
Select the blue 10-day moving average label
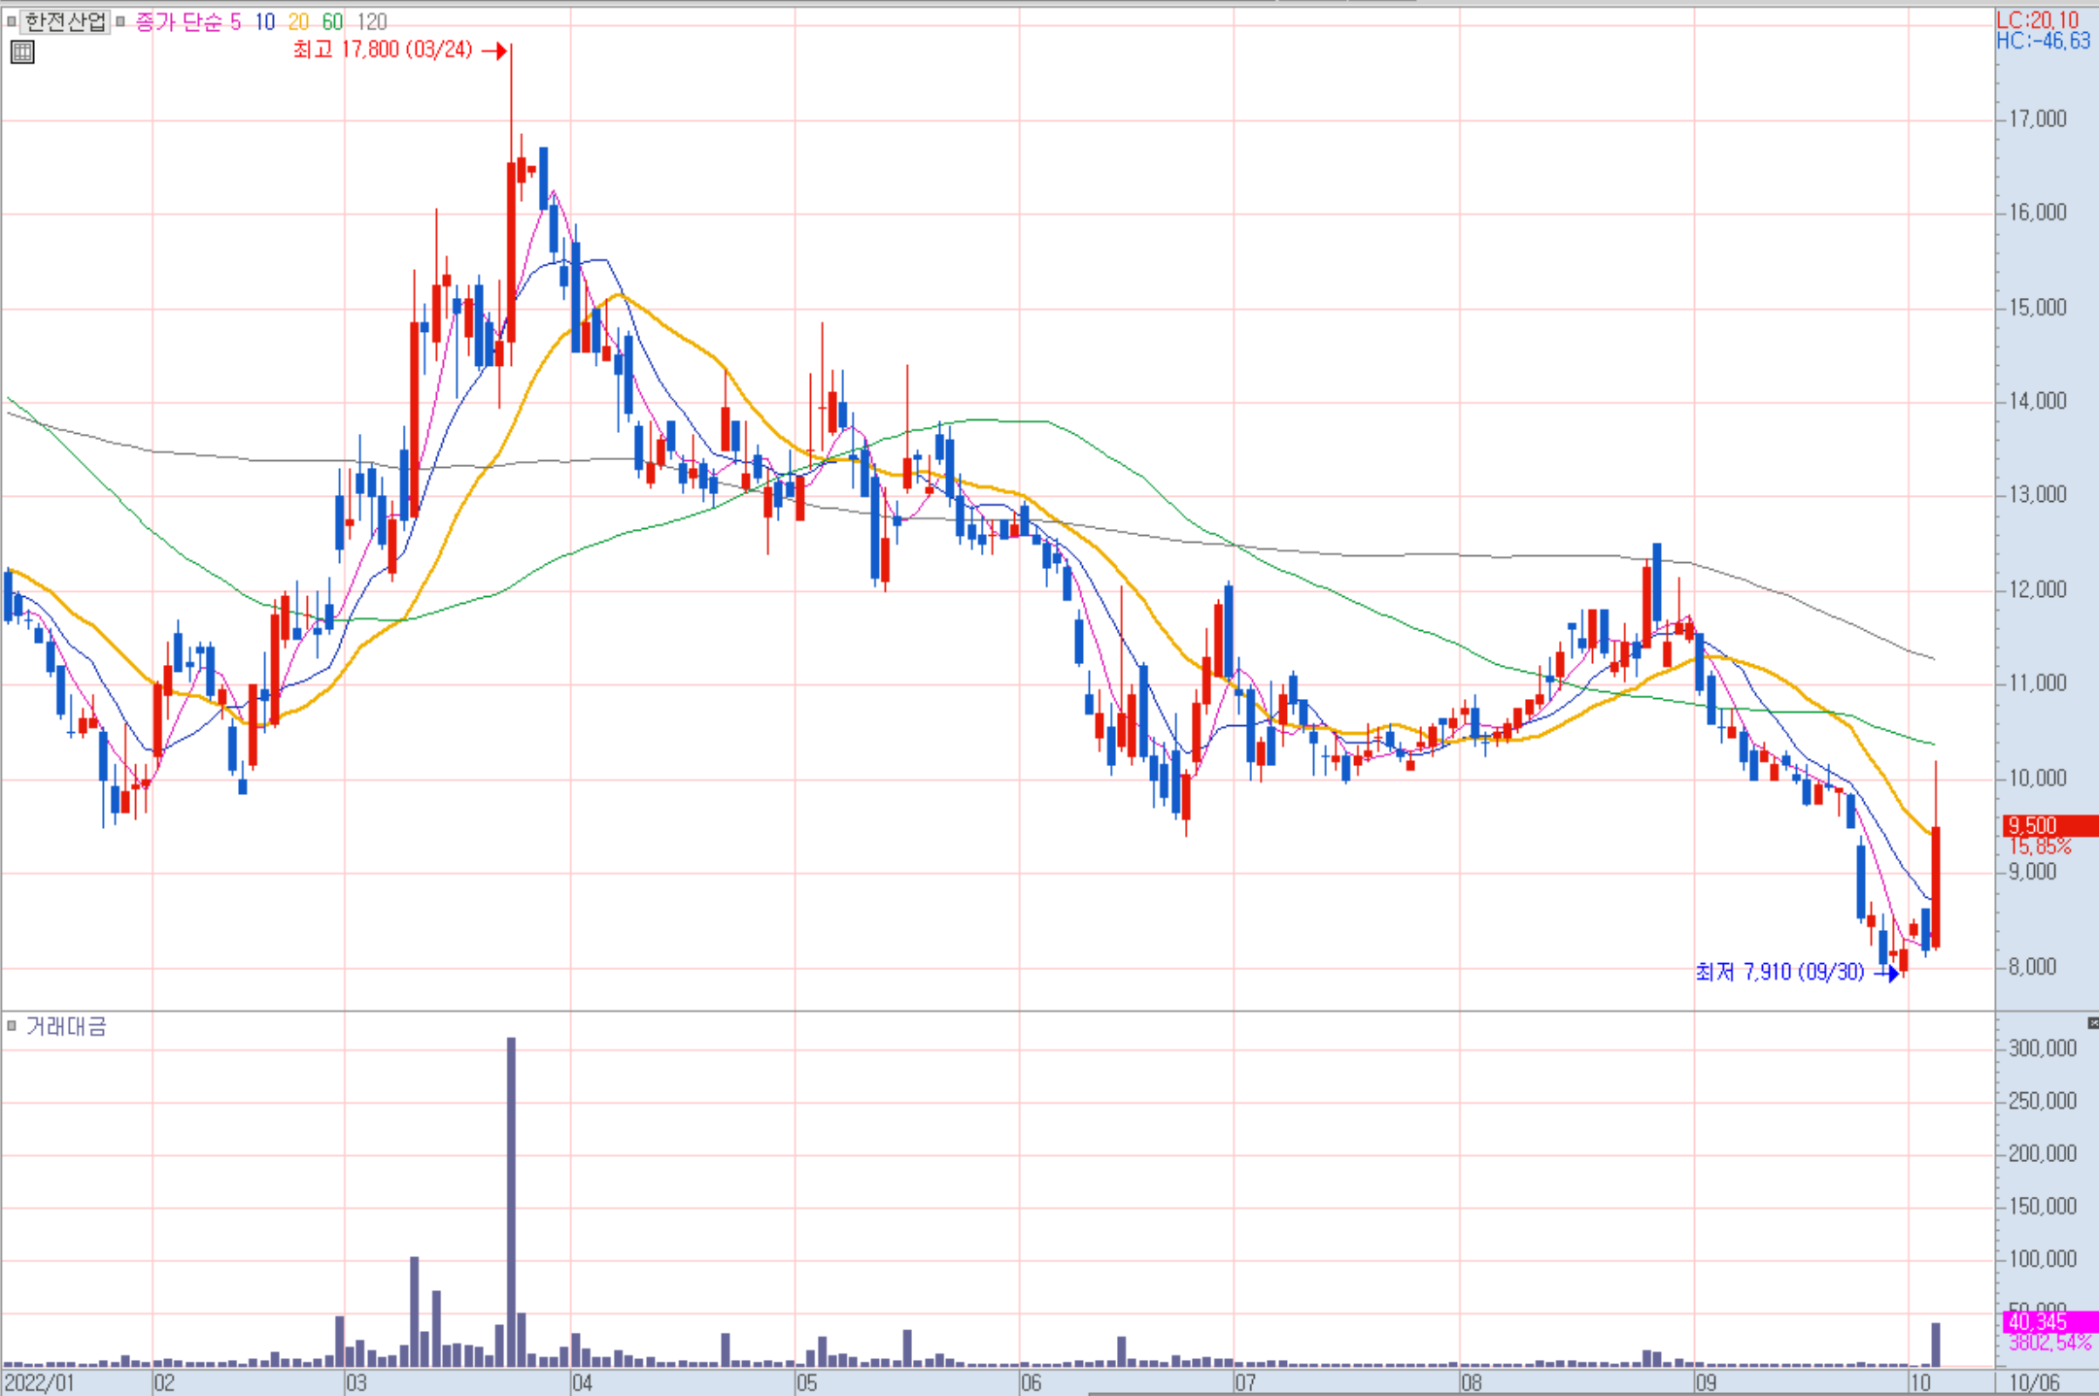(264, 21)
